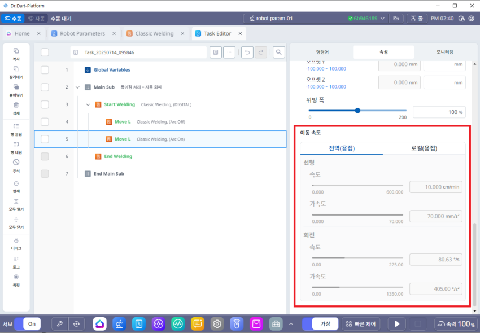The image size is (480, 333).
Task: Open the home module in bottom dock
Action: pos(99,324)
